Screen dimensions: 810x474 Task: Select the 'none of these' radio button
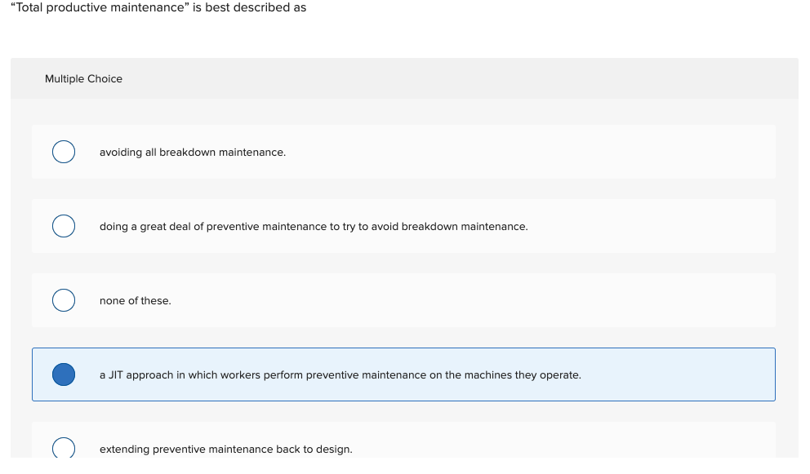point(64,300)
